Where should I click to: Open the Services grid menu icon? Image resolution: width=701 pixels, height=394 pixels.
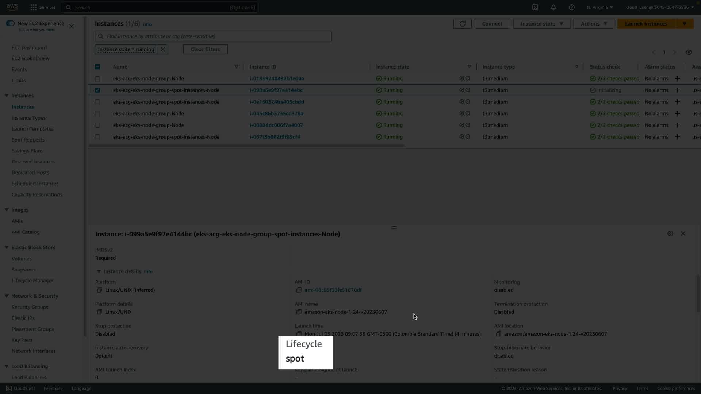(x=34, y=7)
